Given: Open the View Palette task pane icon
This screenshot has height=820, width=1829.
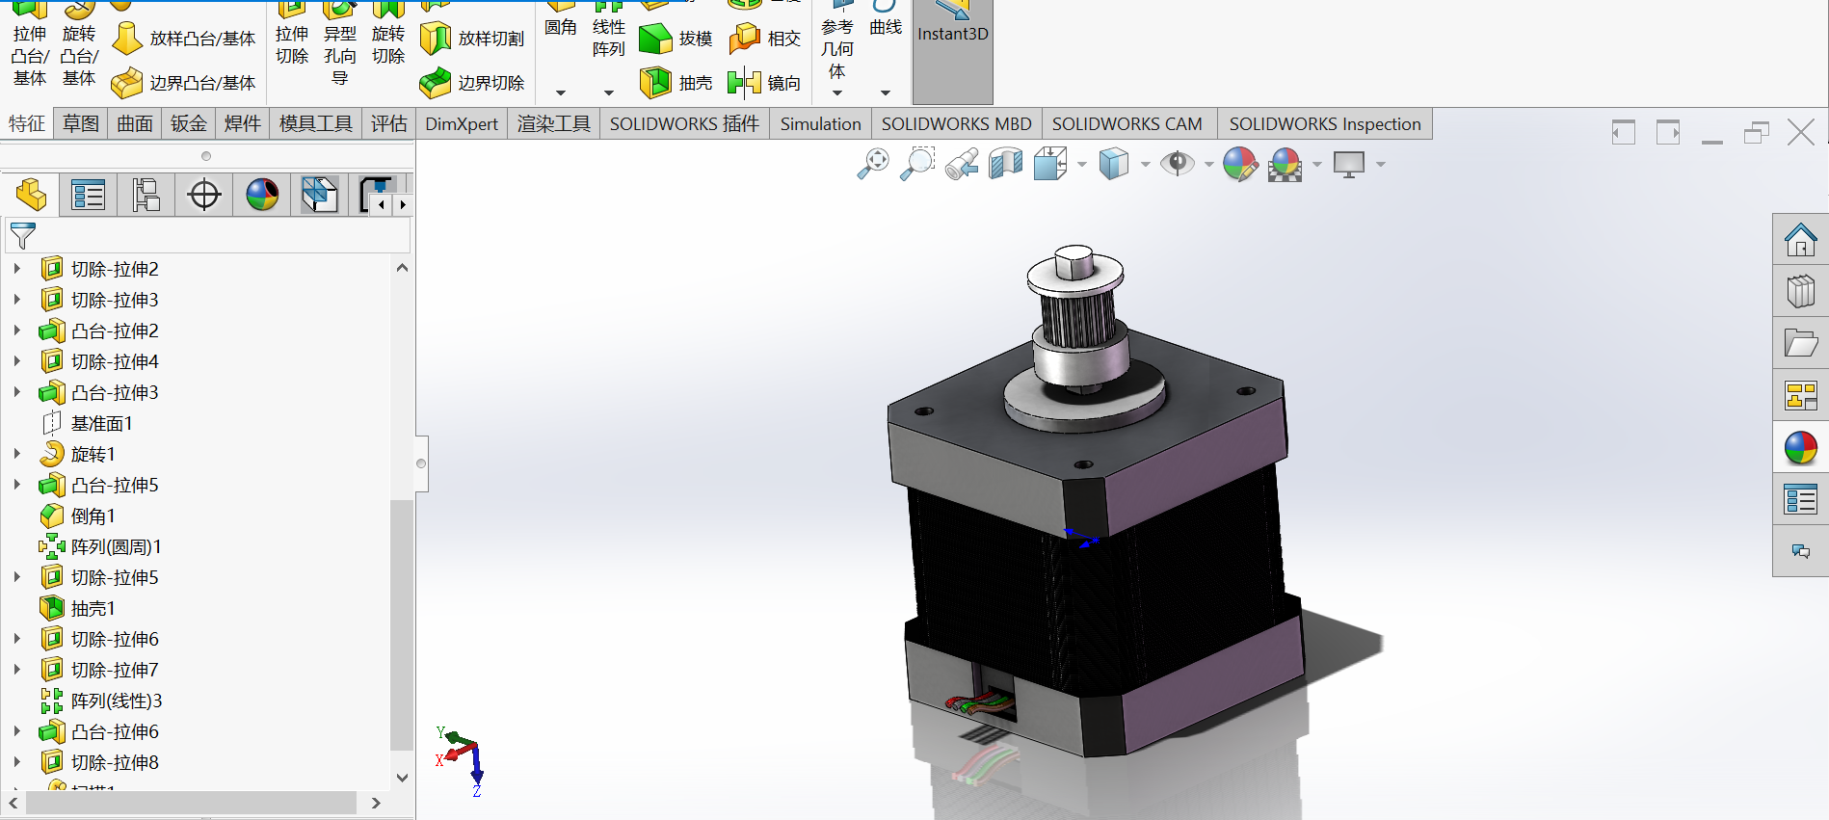Looking at the screenshot, I should pyautogui.click(x=1800, y=395).
